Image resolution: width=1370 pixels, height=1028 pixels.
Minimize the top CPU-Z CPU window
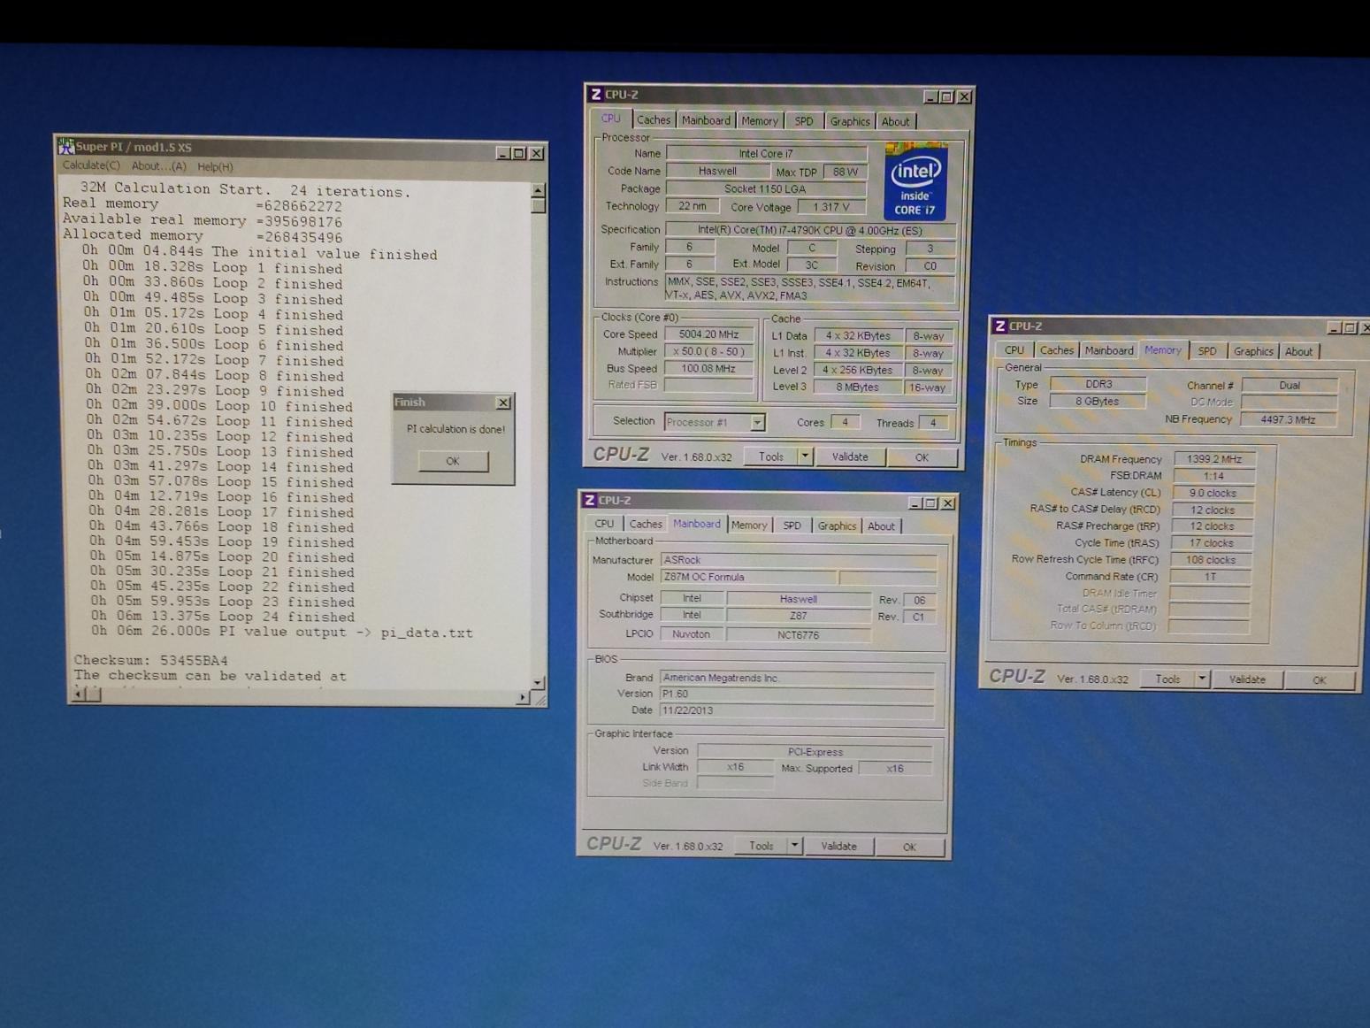pyautogui.click(x=930, y=96)
